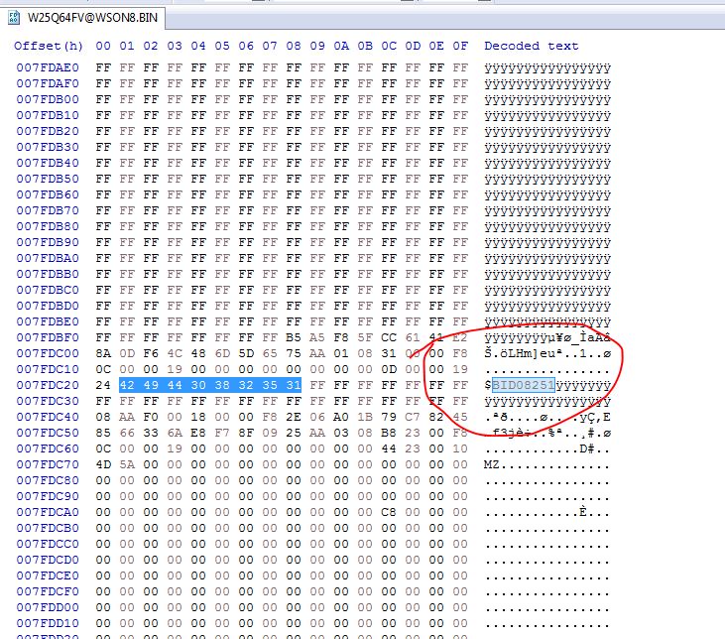The image size is (725, 639).
Task: Select offset row 007FDB00
Action: 48,99
